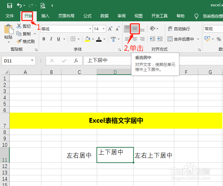The height and width of the screenshot is (186, 223).
Task: Toggle 垂直居中 Middle Align button
Action: pos(135,29)
